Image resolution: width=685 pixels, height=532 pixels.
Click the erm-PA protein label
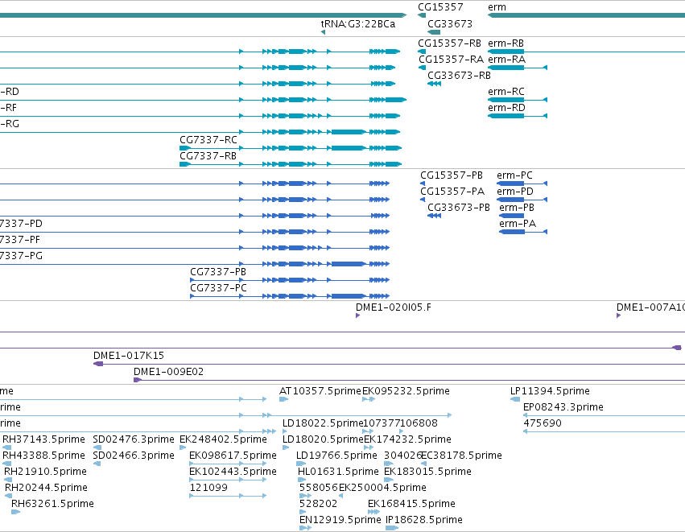[518, 224]
